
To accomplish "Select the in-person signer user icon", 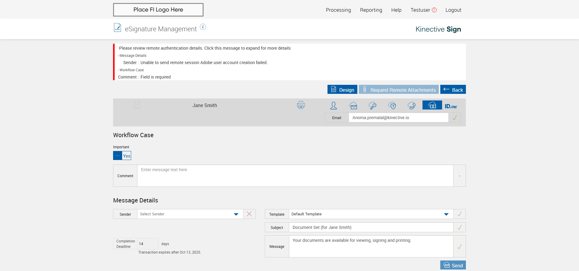I will point(334,106).
